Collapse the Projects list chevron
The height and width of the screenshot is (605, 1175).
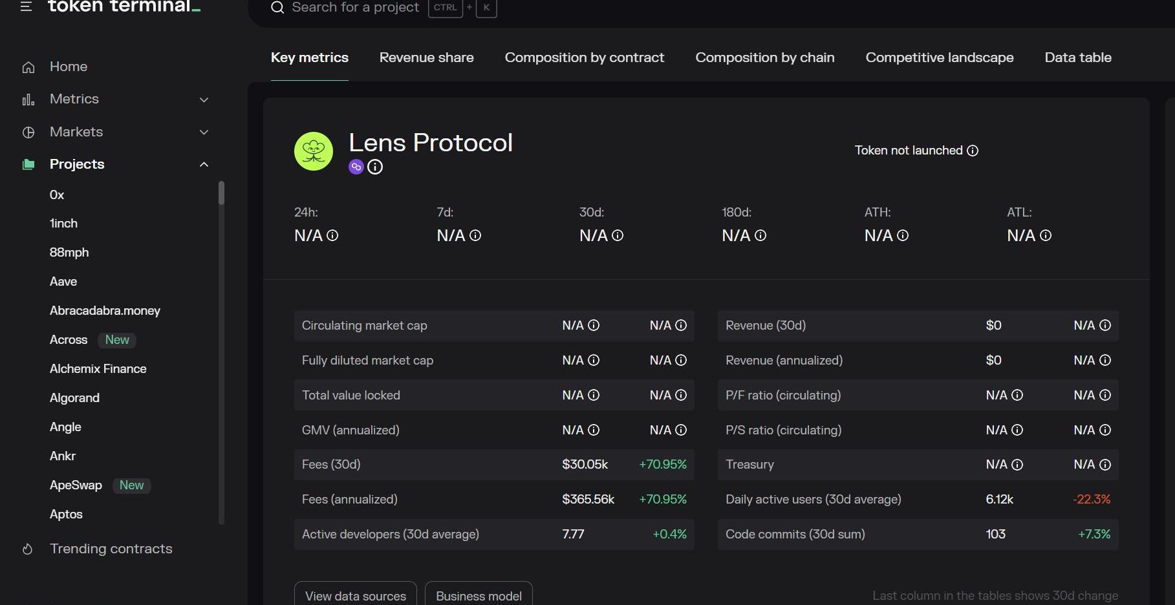pos(204,164)
